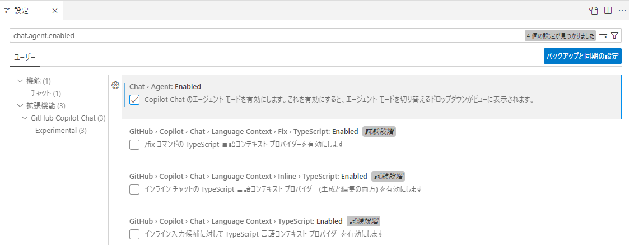Tick the インライン入力候補 TypeScript context checkbox
The image size is (629, 245).
pyautogui.click(x=134, y=234)
